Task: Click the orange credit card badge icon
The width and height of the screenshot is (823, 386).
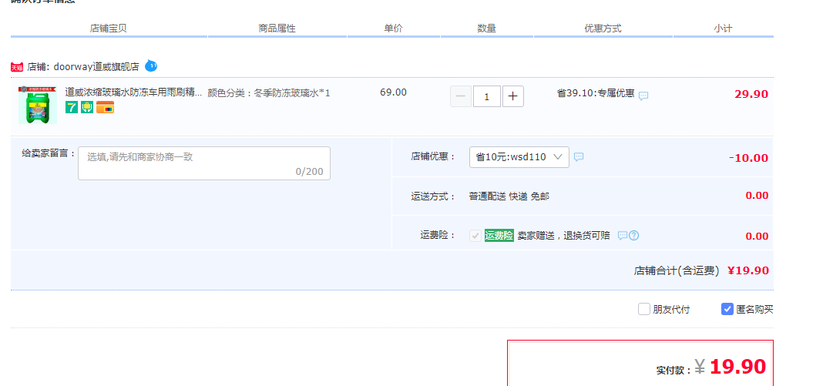Action: (105, 107)
